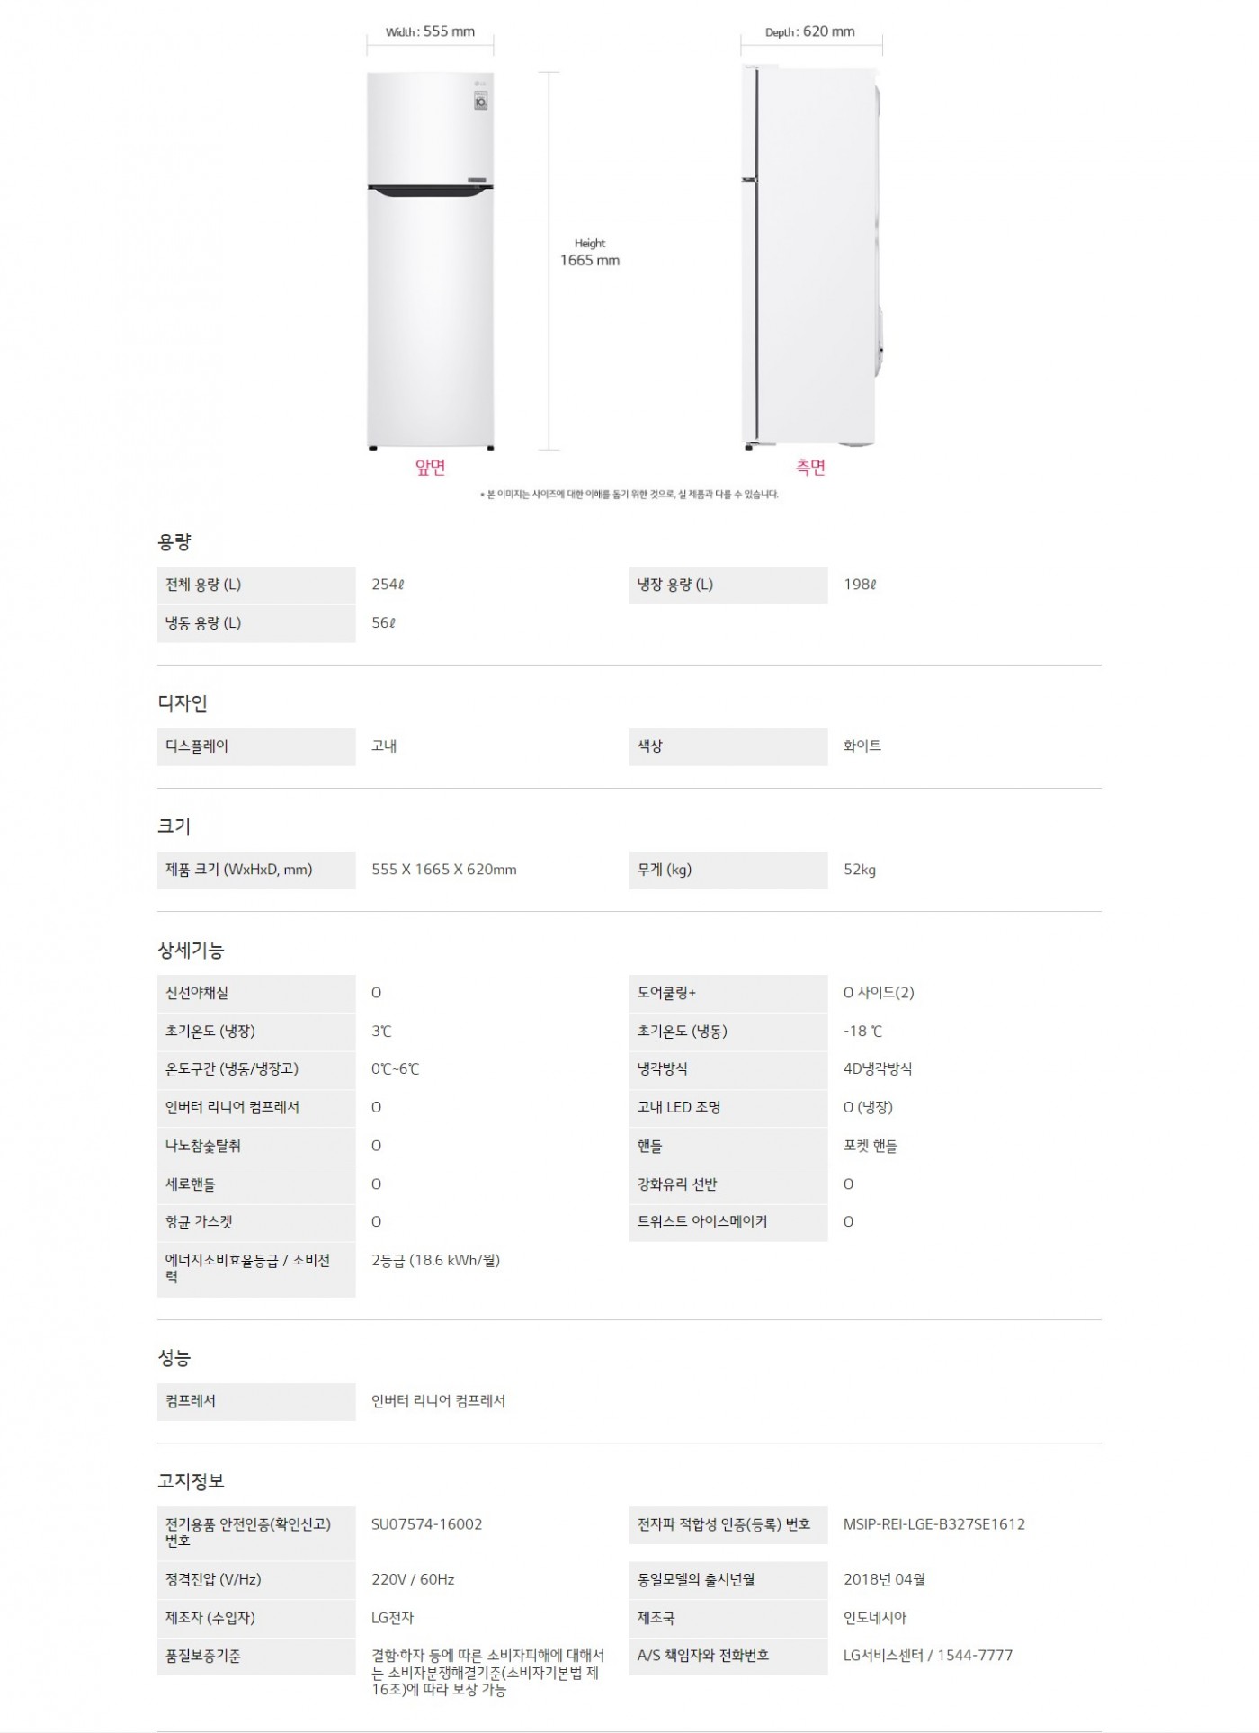Click the Width: 555 mm dimension label
This screenshot has height=1733, width=1259.
click(430, 31)
